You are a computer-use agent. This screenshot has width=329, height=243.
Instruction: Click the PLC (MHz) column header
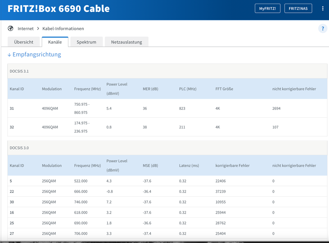click(x=188, y=89)
